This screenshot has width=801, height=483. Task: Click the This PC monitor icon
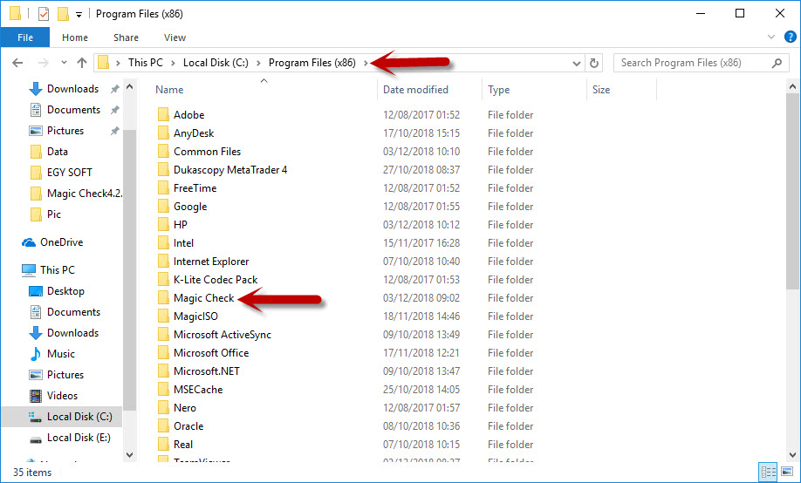pyautogui.click(x=29, y=270)
